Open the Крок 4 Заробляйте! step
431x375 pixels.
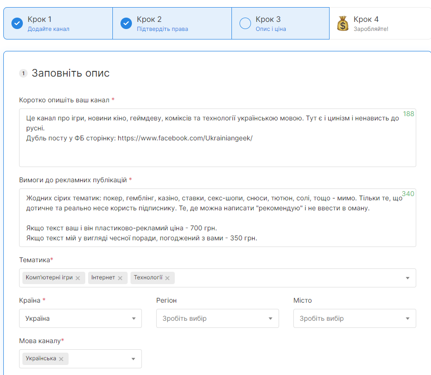pos(379,23)
